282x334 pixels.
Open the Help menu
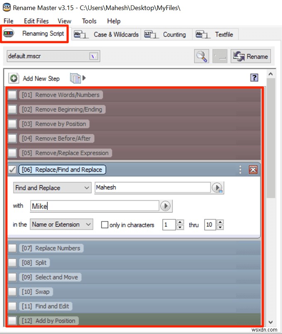(x=114, y=21)
